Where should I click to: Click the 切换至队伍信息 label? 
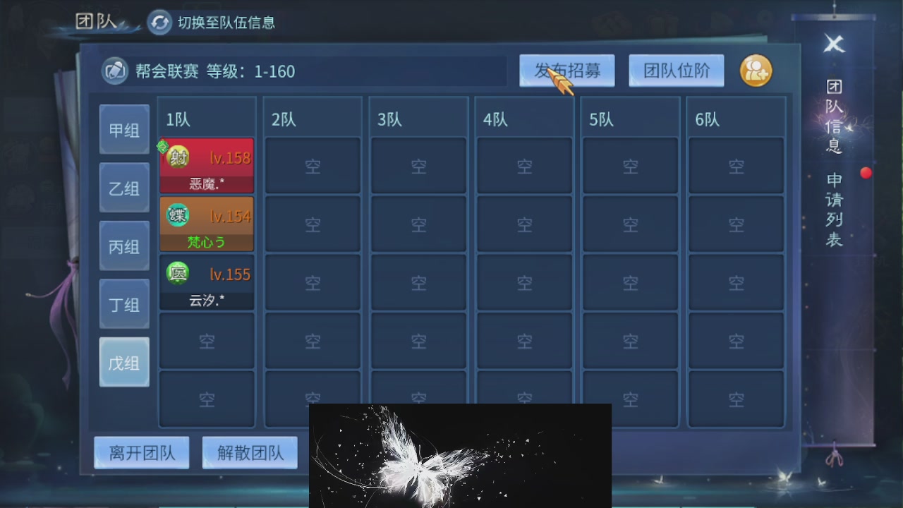tap(226, 23)
